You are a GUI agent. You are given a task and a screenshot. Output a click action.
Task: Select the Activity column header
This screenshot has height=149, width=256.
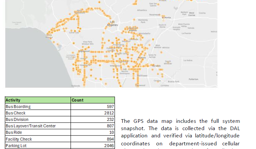point(13,100)
